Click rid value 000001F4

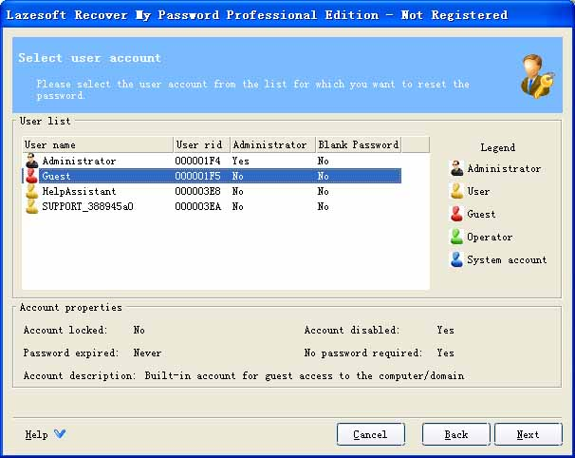pos(197,161)
